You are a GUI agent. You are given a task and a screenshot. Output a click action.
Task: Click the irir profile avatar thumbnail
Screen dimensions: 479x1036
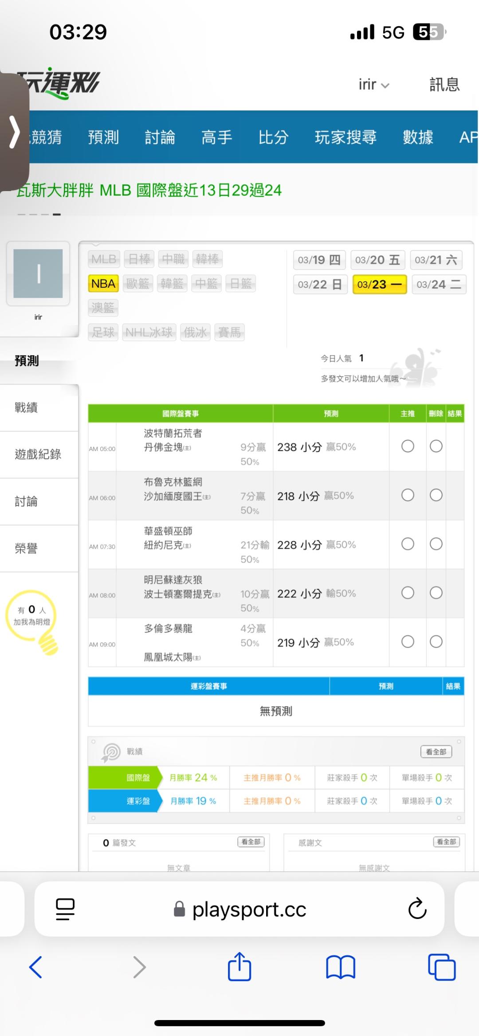38,273
